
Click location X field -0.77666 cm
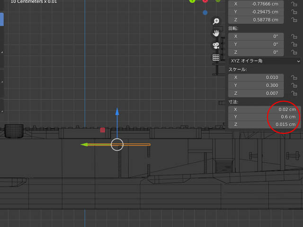point(256,4)
